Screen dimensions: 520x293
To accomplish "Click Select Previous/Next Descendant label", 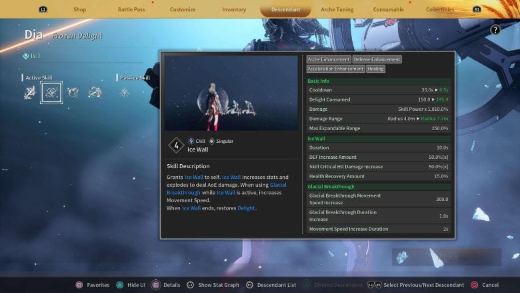I will [x=423, y=285].
